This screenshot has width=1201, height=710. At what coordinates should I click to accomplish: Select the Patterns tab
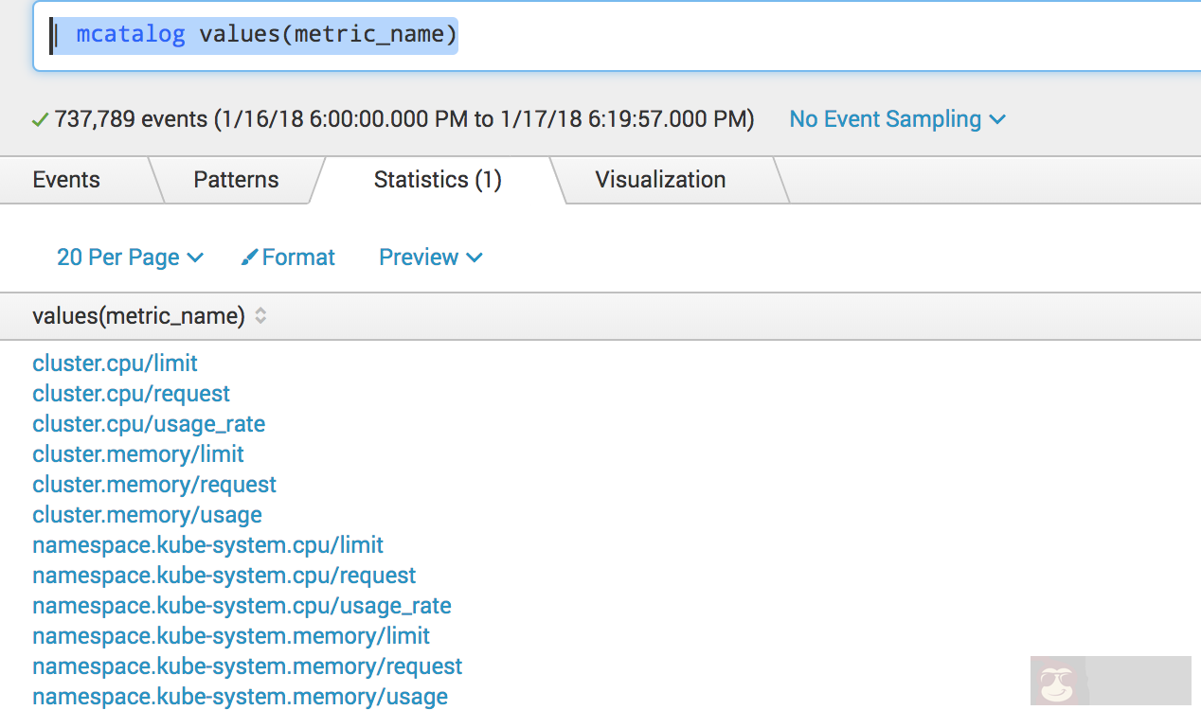click(235, 179)
